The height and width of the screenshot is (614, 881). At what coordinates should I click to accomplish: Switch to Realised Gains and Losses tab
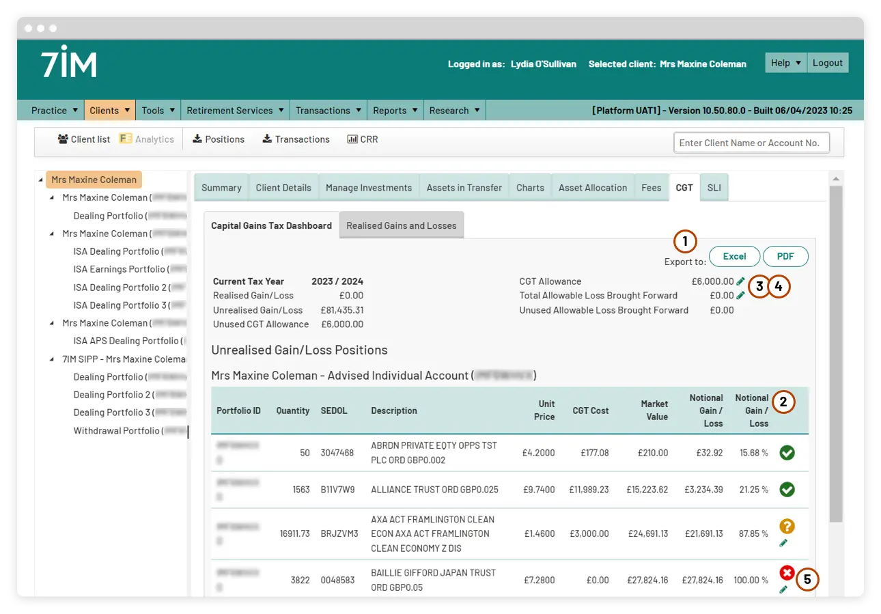[x=401, y=225]
